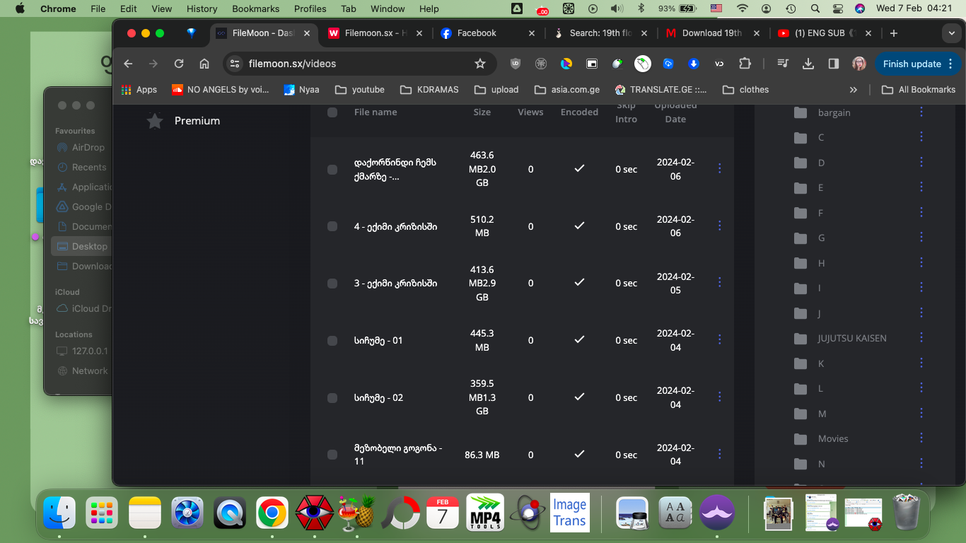Select Network in Finder sidebar
Viewport: 966px width, 543px height.
coord(82,370)
